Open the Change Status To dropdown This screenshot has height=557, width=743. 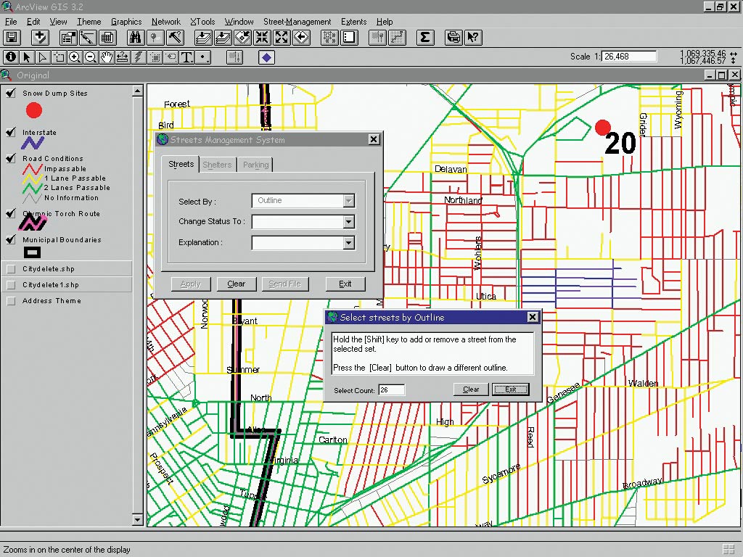[x=349, y=222]
